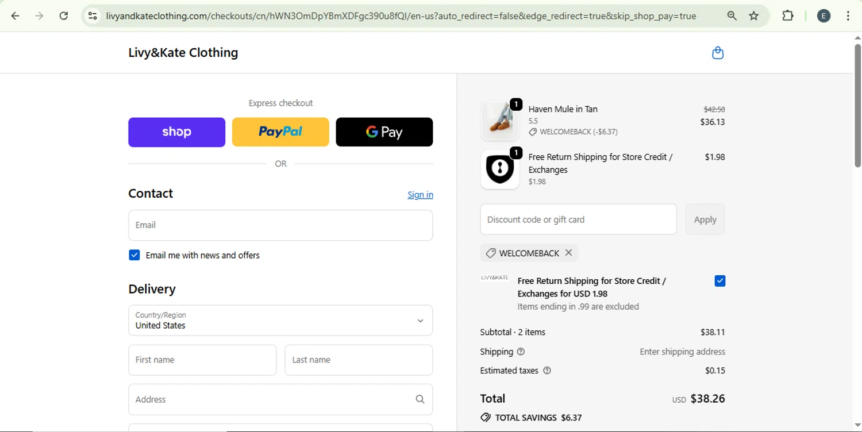Apply the discount code
The width and height of the screenshot is (862, 432).
pos(705,219)
